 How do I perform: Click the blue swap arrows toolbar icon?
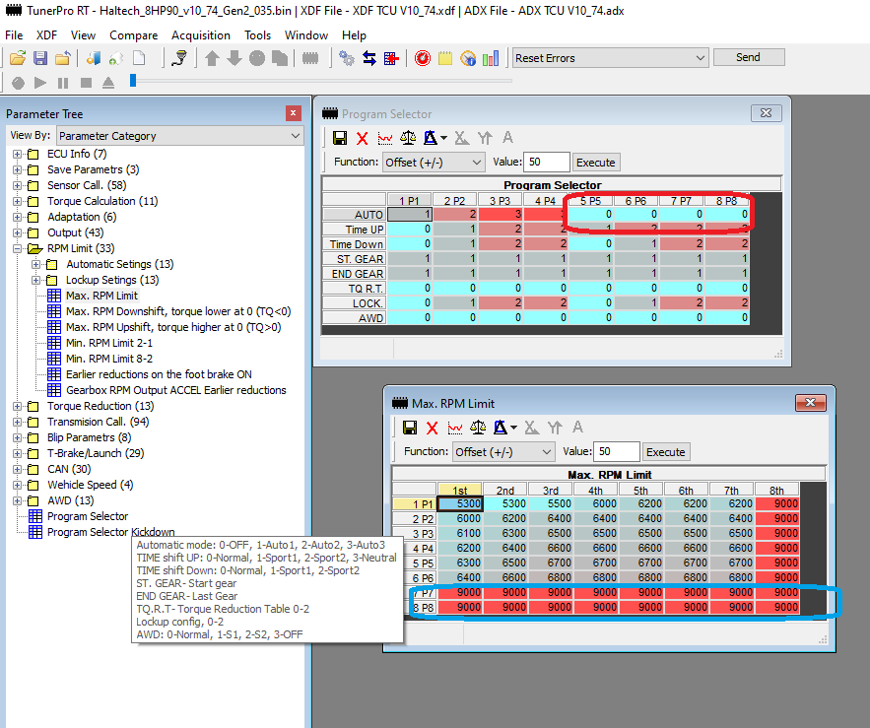point(368,58)
